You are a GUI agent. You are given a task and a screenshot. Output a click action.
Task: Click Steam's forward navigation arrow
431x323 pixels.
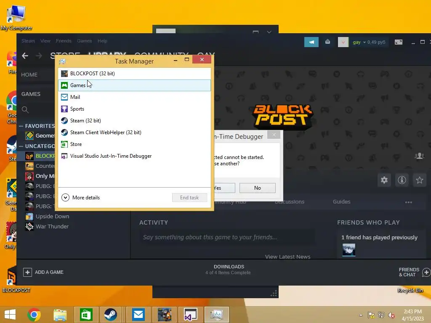click(x=39, y=56)
